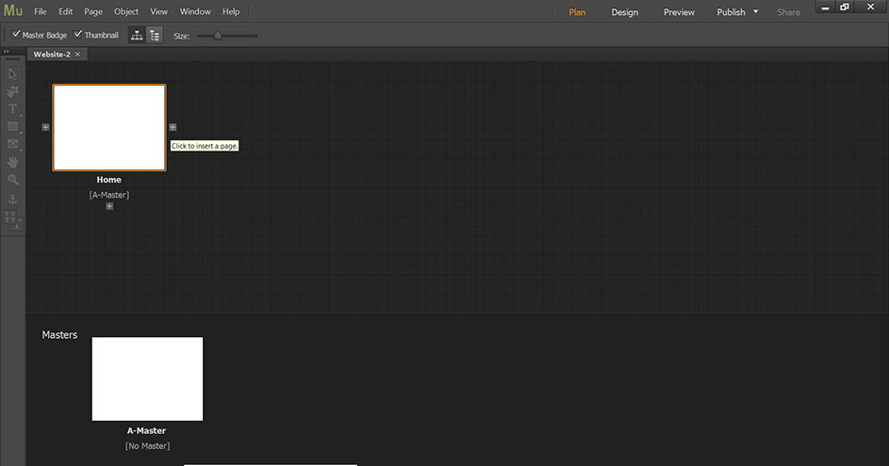Screen dimensions: 889x466
Task: Open the Help menu
Action: click(231, 11)
